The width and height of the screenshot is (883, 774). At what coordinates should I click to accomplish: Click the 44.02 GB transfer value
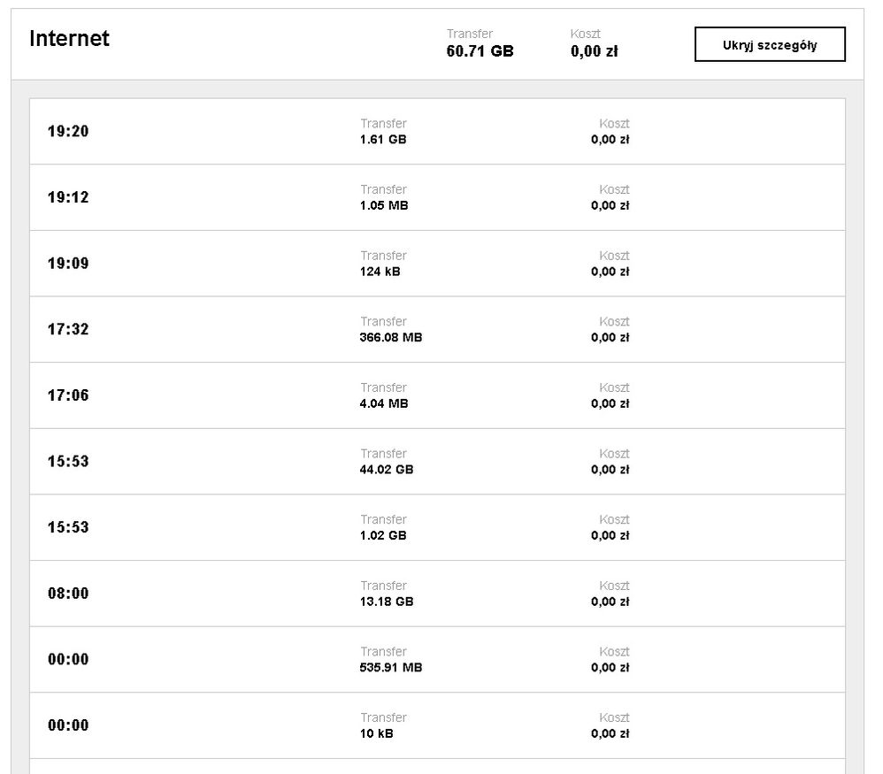point(387,470)
